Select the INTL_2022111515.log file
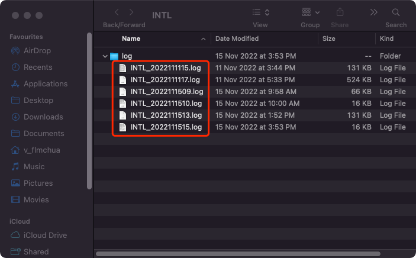This screenshot has height=258, width=416. 166,127
